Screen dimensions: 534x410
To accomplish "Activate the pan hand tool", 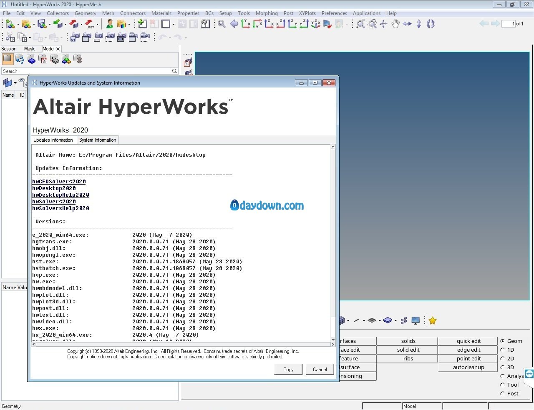I will coord(395,24).
